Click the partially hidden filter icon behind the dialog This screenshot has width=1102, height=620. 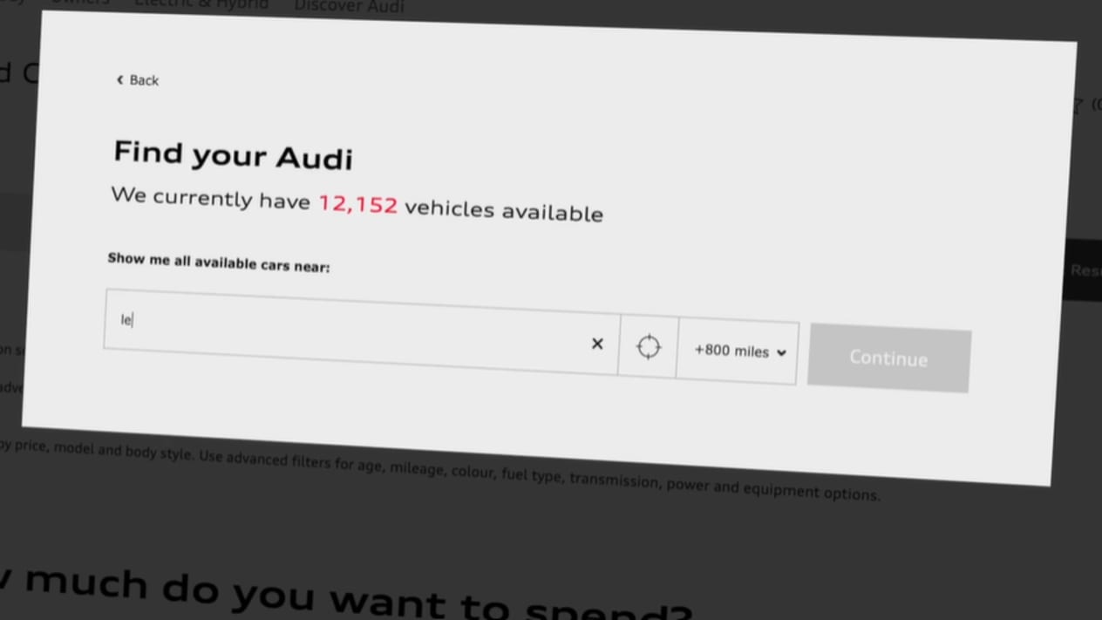coord(1078,106)
